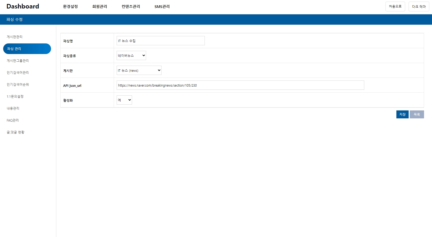Image resolution: width=432 pixels, height=237 pixels.
Task: Open the 회원관리 menu
Action: [x=100, y=6]
